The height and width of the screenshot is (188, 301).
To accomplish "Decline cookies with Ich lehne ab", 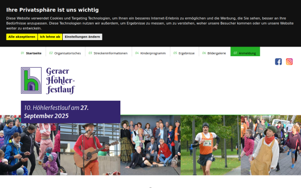I will pyautogui.click(x=50, y=37).
